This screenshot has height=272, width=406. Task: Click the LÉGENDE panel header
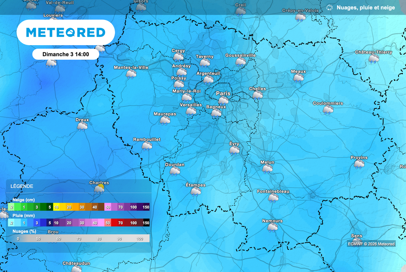[x=22, y=186]
